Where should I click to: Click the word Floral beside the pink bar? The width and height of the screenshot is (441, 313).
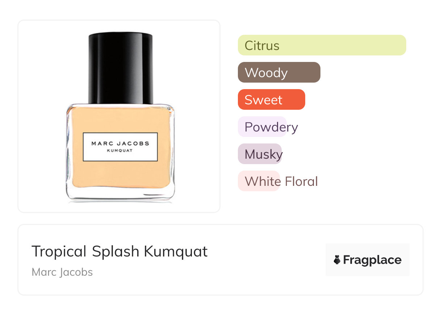(301, 181)
